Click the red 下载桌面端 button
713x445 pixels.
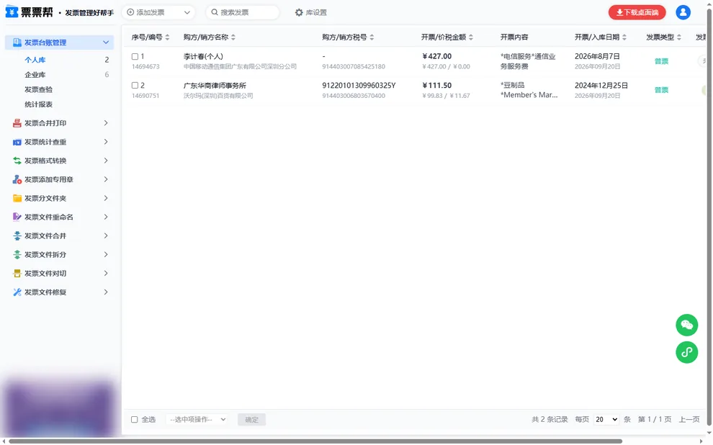(x=637, y=12)
